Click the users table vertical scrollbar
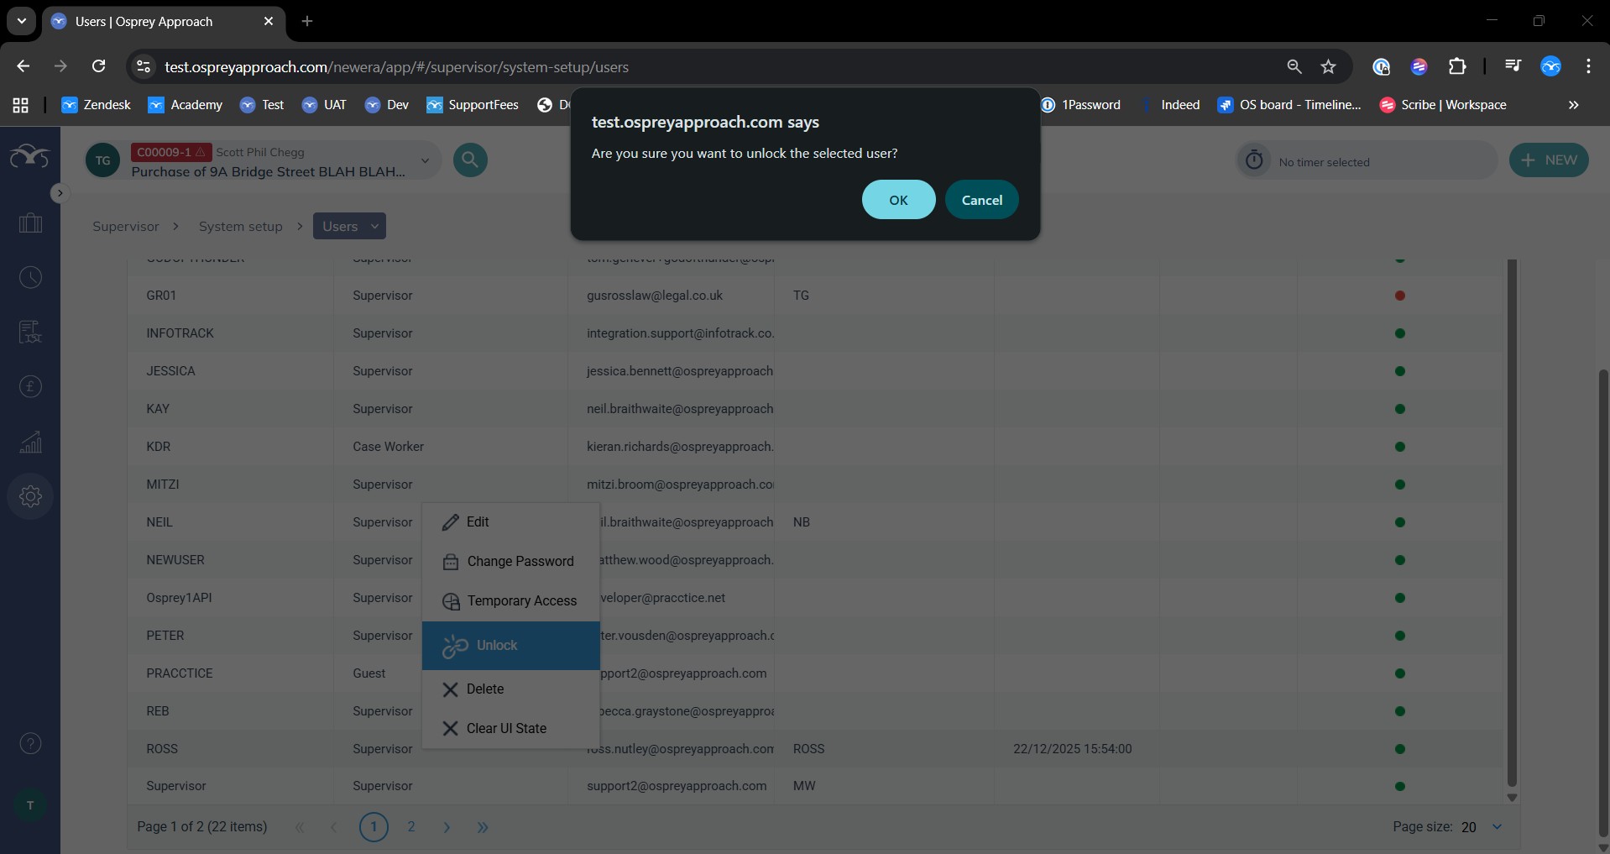1610x854 pixels. (x=1512, y=521)
